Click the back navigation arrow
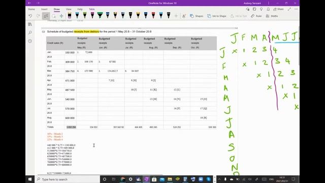This screenshot has height=183, width=325. tap(29, 3)
